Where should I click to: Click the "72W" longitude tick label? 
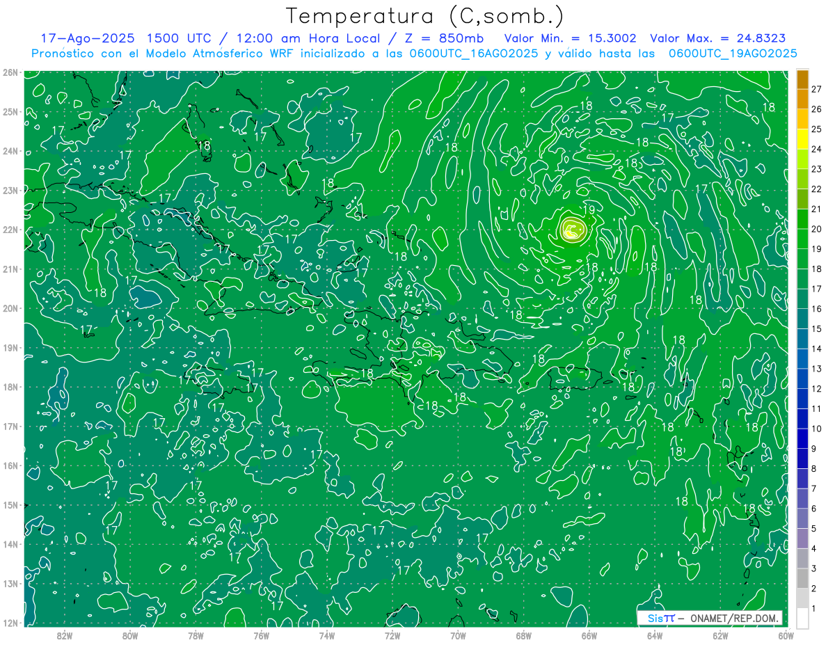(392, 635)
